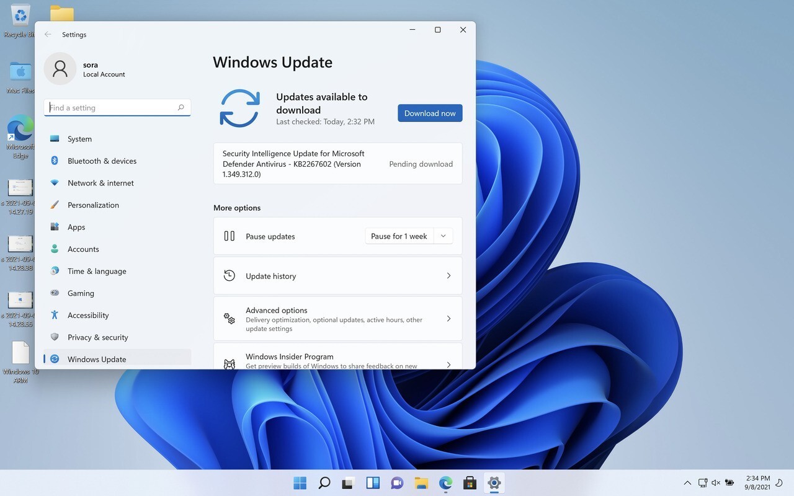Image resolution: width=794 pixels, height=496 pixels.
Task: Click the battery icon in the system tray
Action: coord(730,482)
